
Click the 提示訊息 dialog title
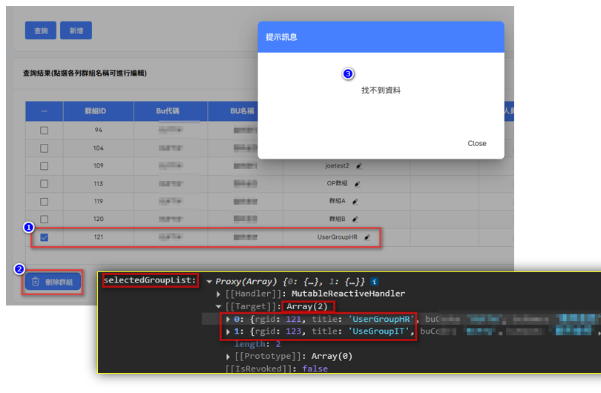281,37
